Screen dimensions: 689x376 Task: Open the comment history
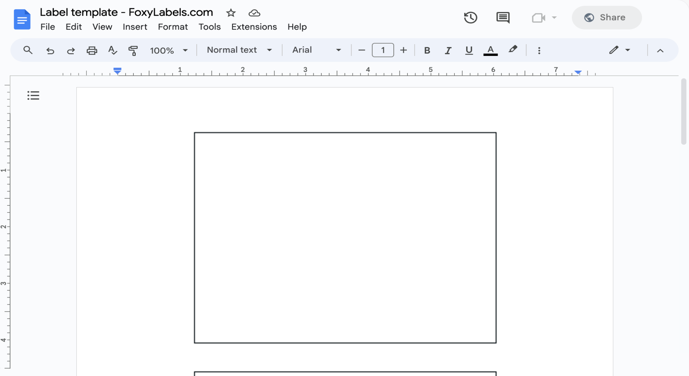pyautogui.click(x=503, y=17)
